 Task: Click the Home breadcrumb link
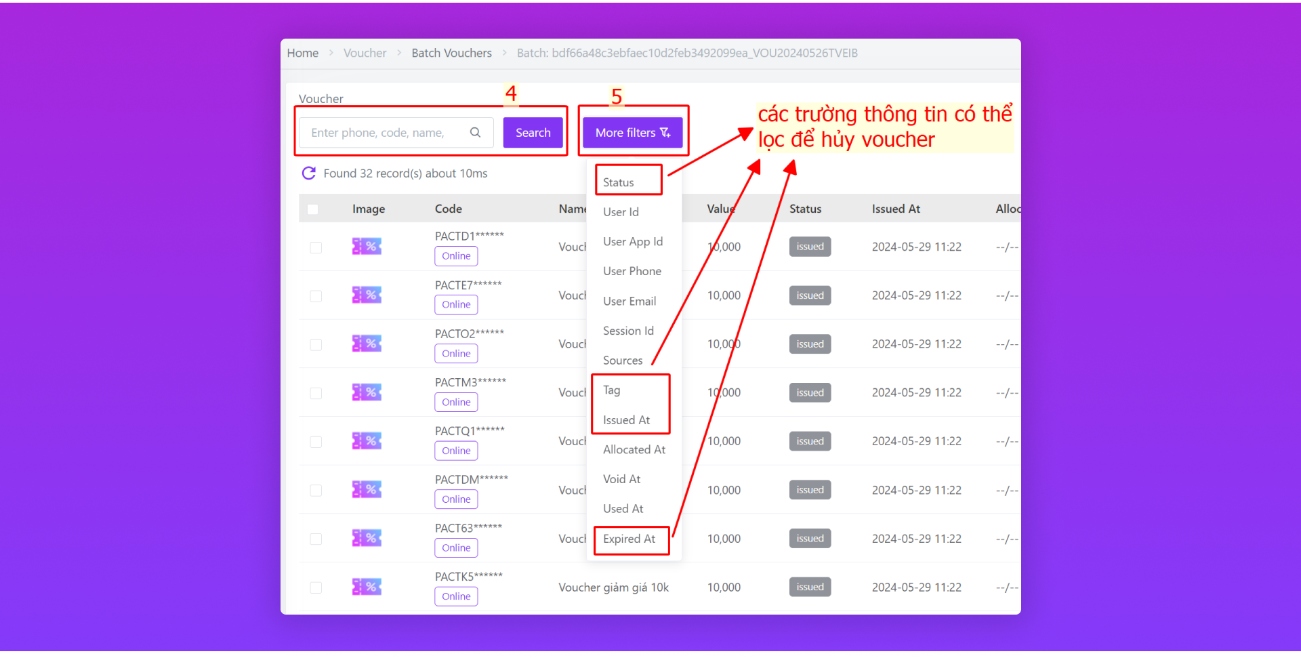coord(302,53)
